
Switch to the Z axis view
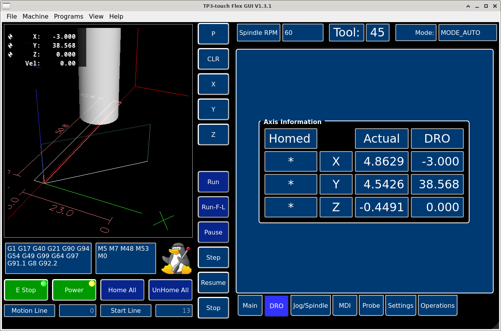click(x=213, y=134)
